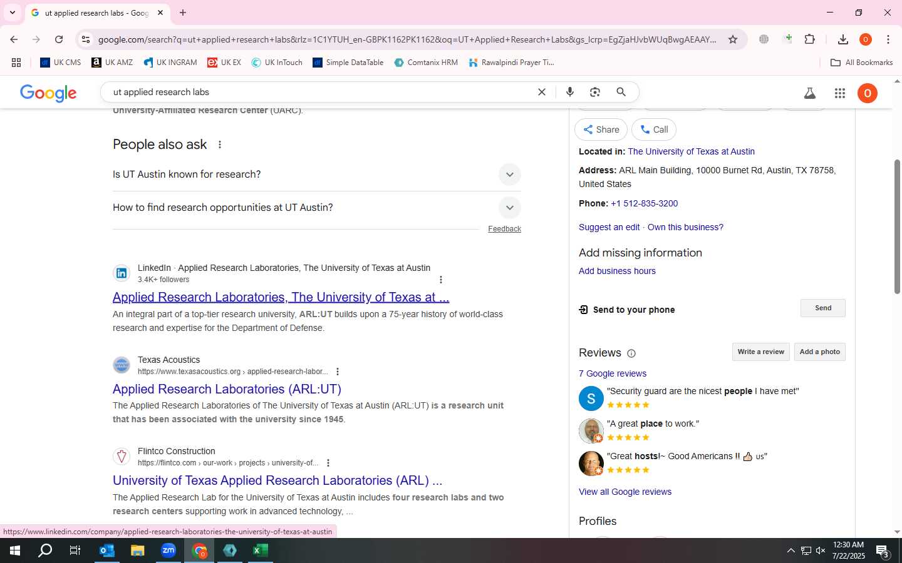Screen dimensions: 902x563
Task: Click reviewer avatar for 'A great place to work'
Action: (x=591, y=431)
